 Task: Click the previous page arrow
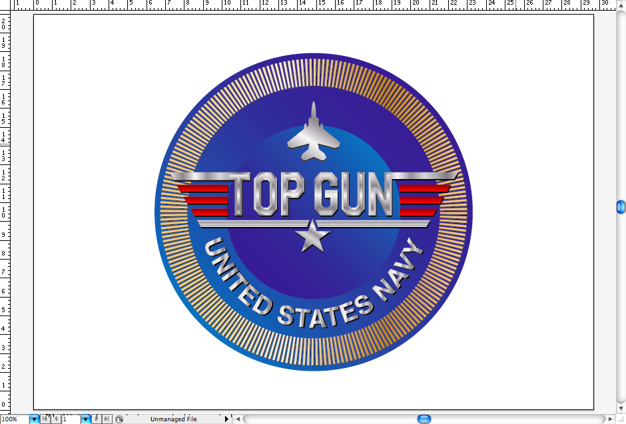[56, 419]
